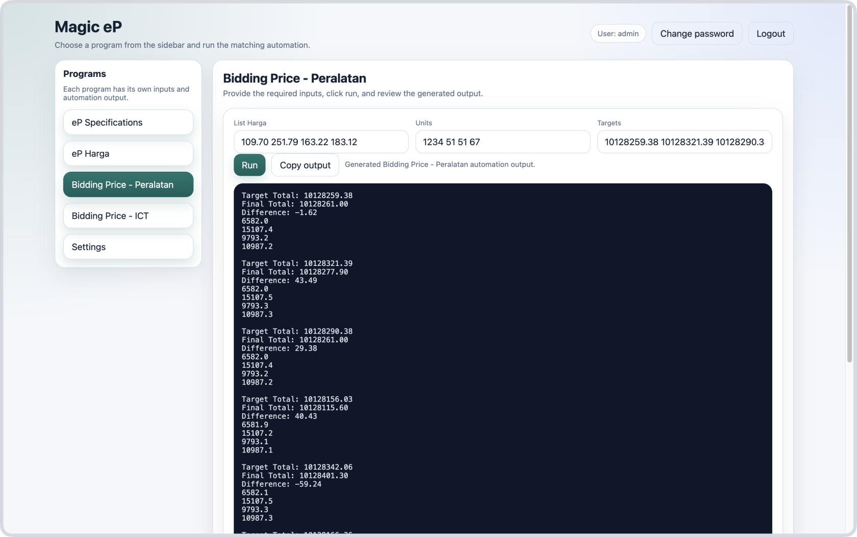Click output line 'Target Total: 10128156.03'
This screenshot has width=857, height=537.
click(297, 399)
